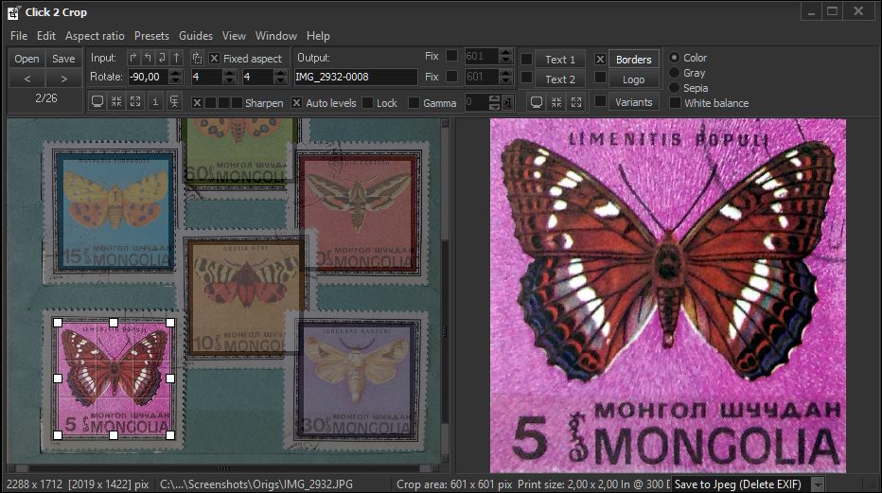Open the Help menu

(318, 36)
